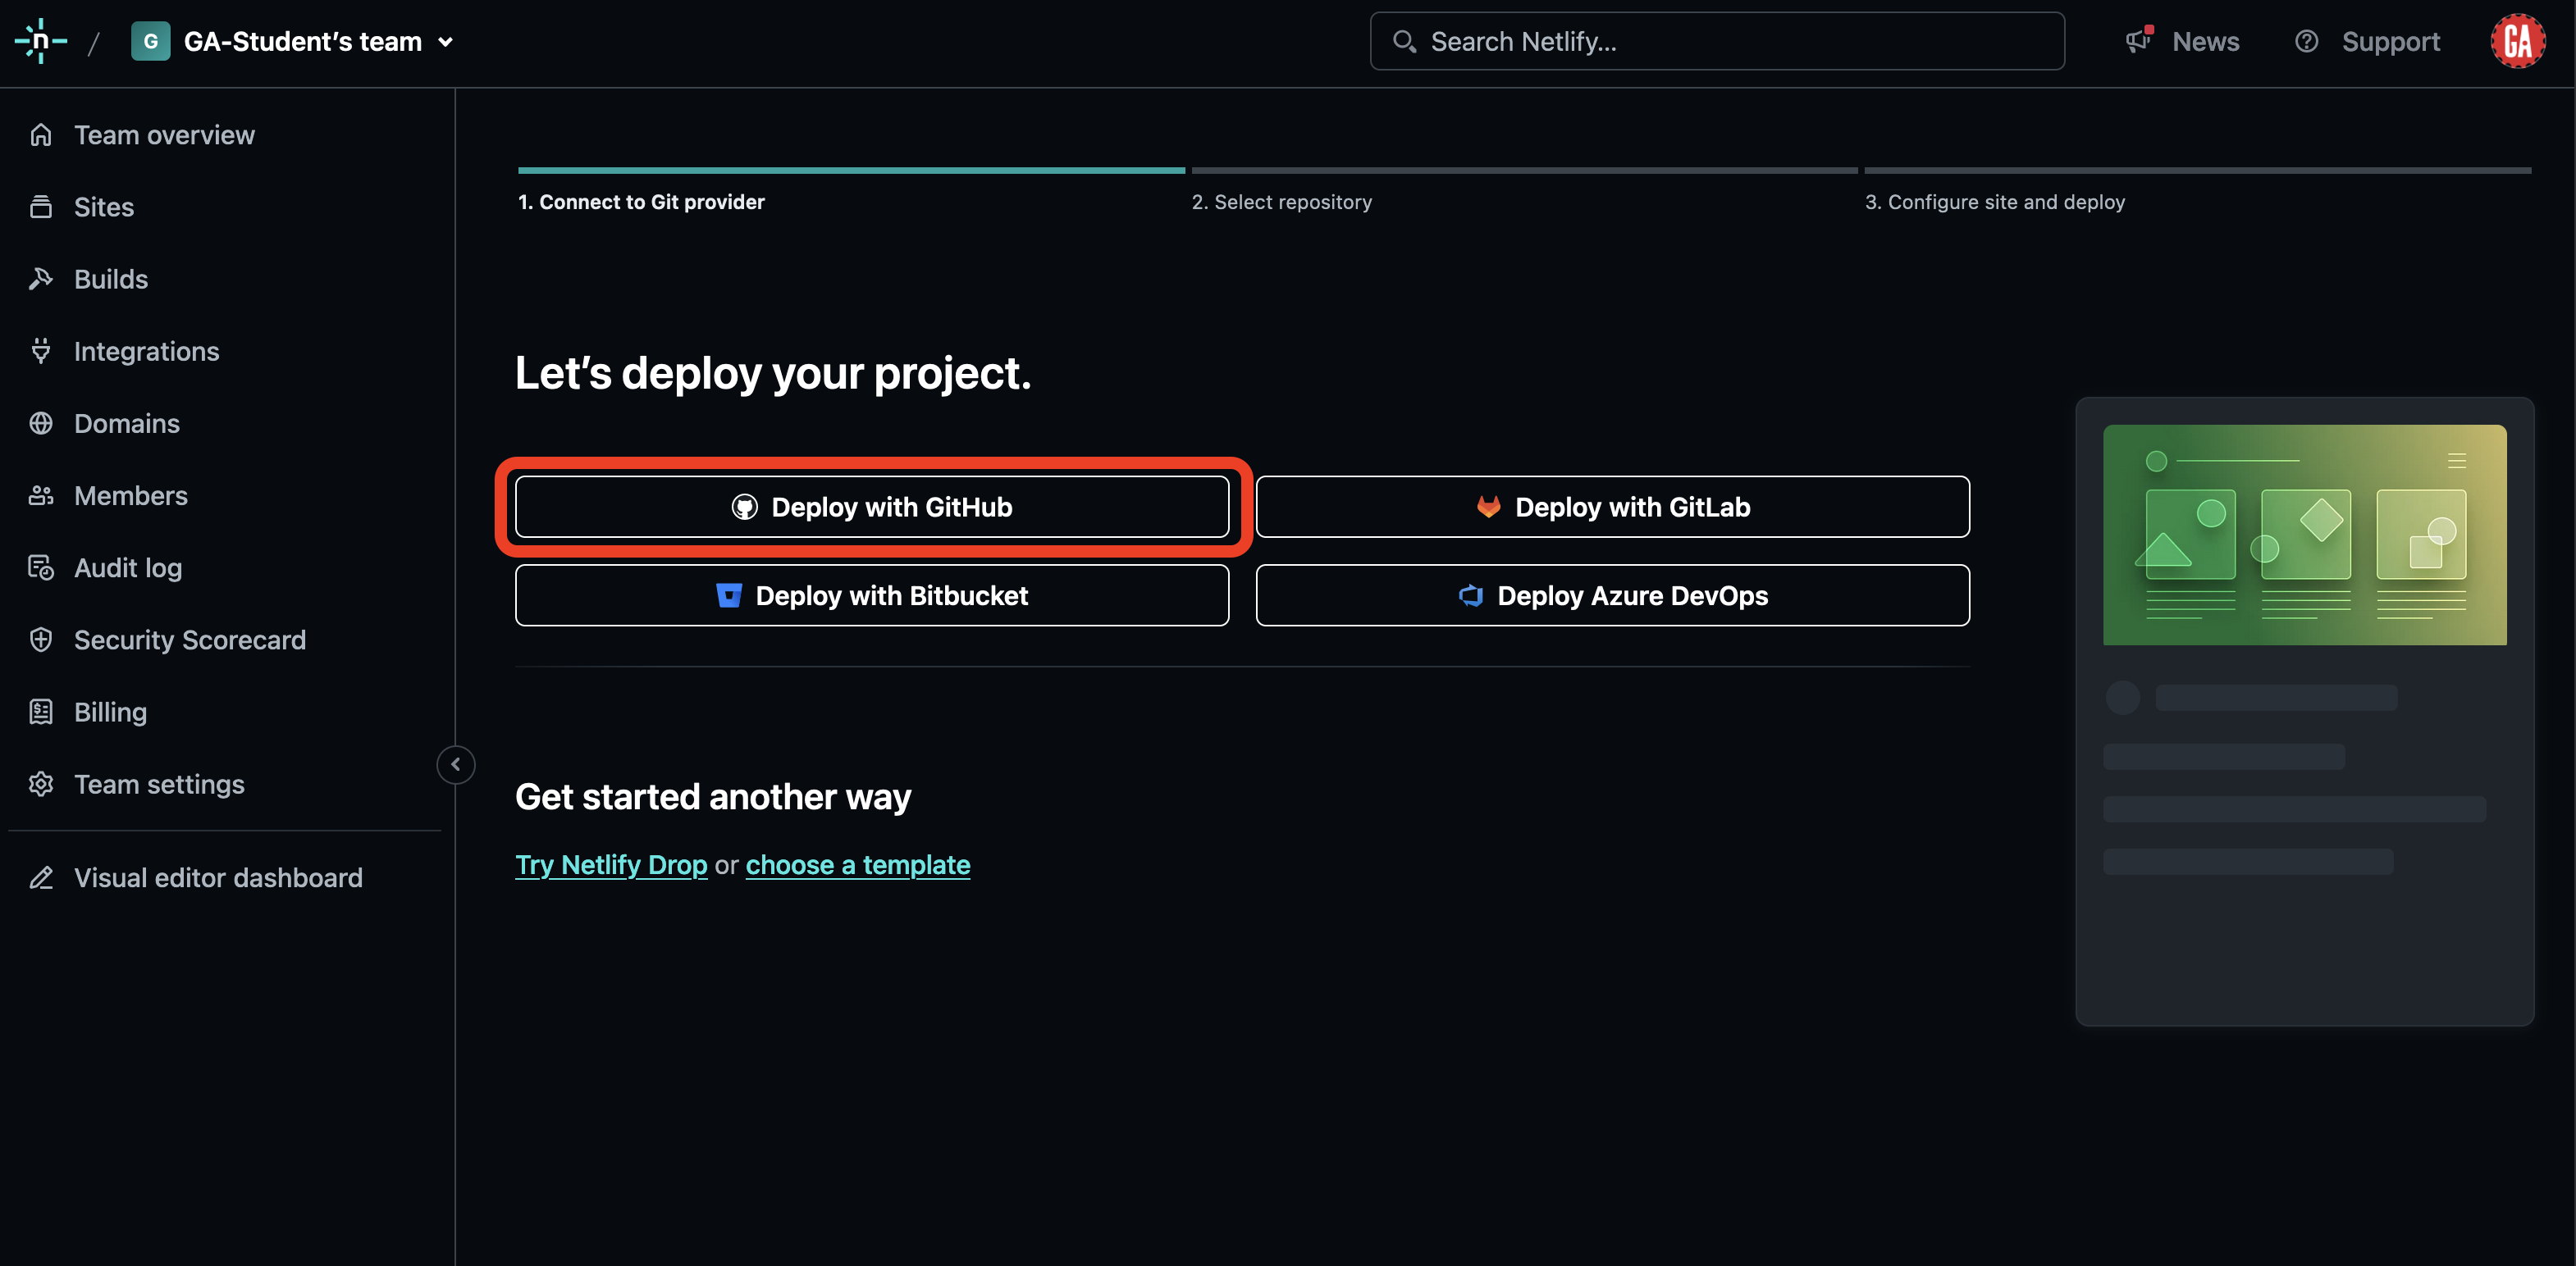Follow the Try Netlify Drop link
Image resolution: width=2576 pixels, height=1266 pixels.
[x=611, y=864]
